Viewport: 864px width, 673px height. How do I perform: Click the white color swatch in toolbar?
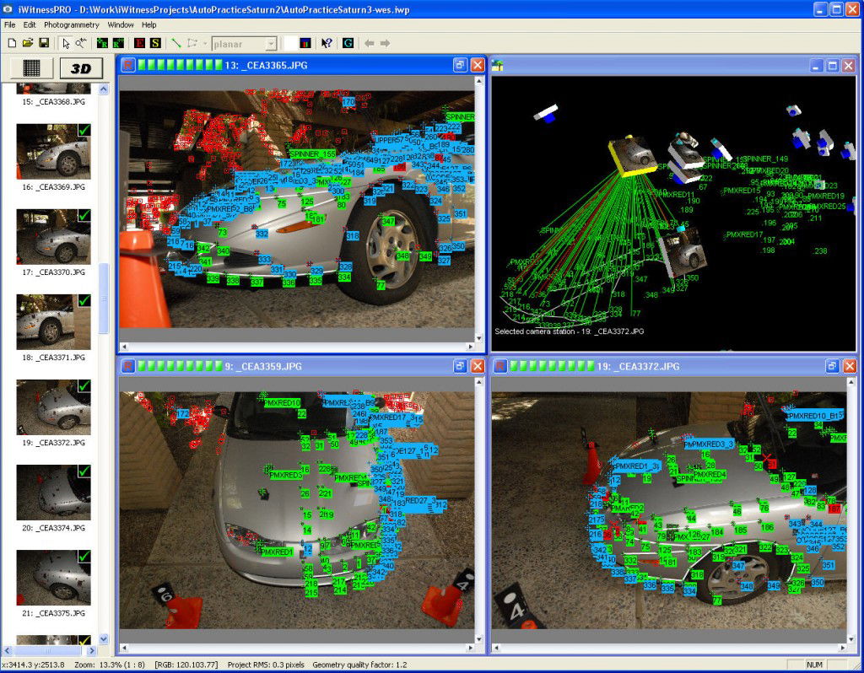290,43
